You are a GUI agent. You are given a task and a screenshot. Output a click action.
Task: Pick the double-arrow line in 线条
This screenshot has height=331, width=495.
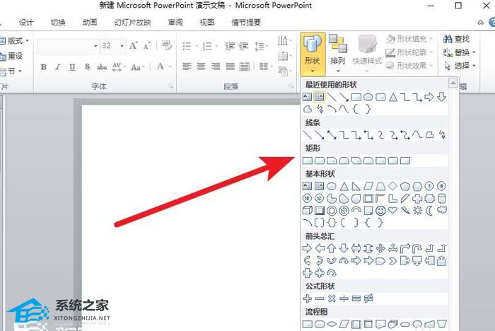[332, 135]
